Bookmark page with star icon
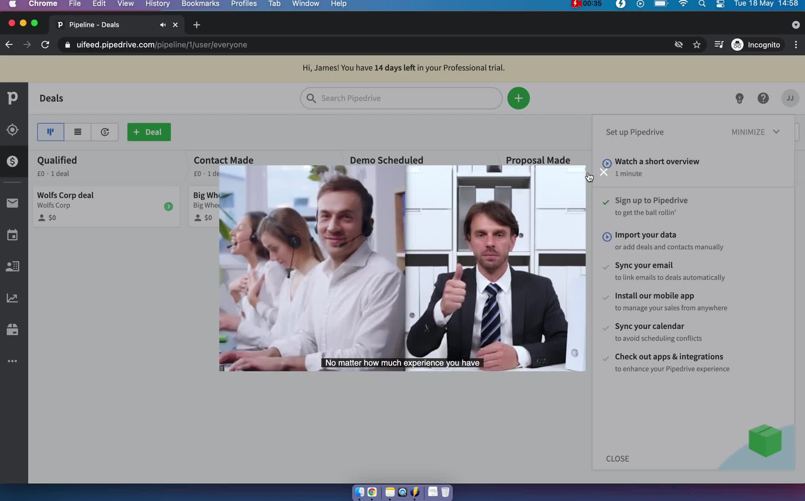 tap(697, 44)
